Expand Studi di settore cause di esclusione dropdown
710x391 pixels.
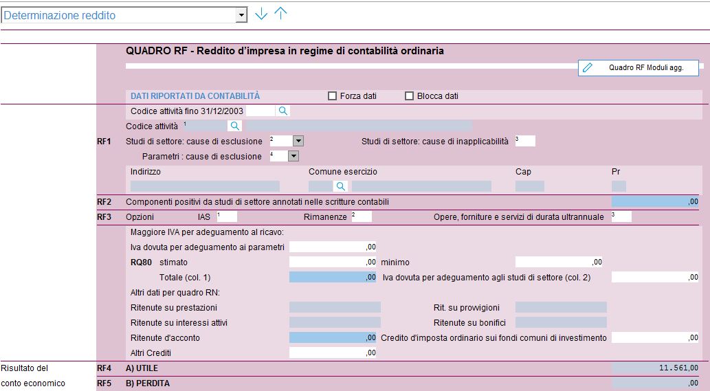point(298,141)
